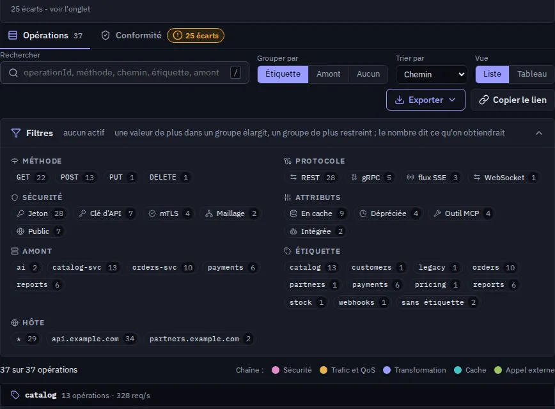Click the Attributs sliders icon
The height and width of the screenshot is (409, 555).
pos(288,197)
